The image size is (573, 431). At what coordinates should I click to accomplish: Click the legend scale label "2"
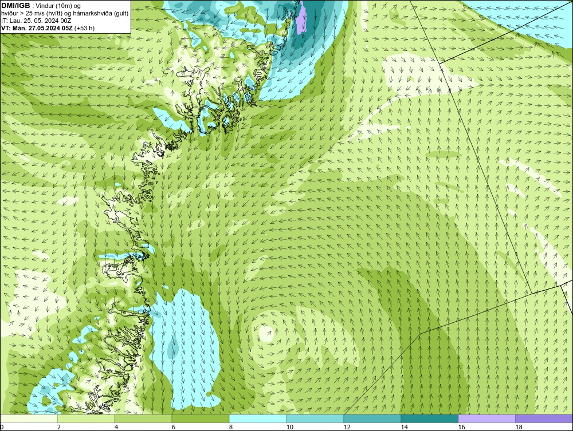(59, 427)
